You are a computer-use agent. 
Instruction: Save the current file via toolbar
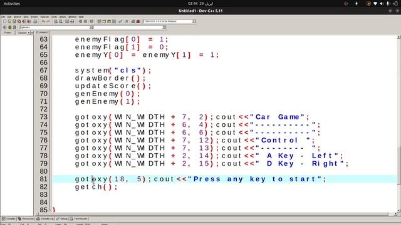(x=14, y=21)
